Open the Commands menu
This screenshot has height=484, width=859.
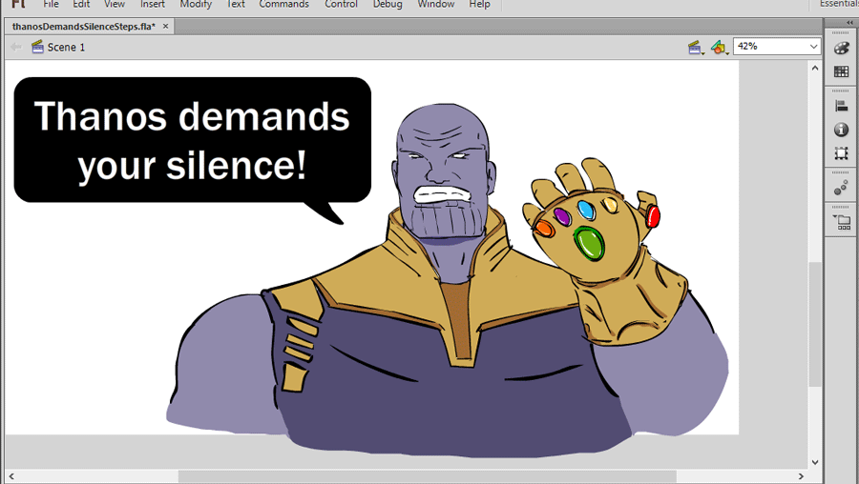(283, 4)
